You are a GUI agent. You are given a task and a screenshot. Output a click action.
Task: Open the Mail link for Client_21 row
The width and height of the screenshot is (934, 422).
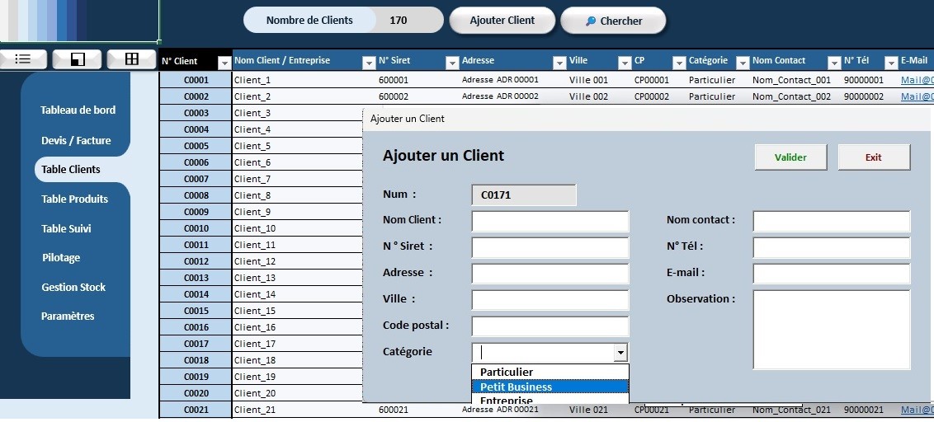pyautogui.click(x=917, y=410)
